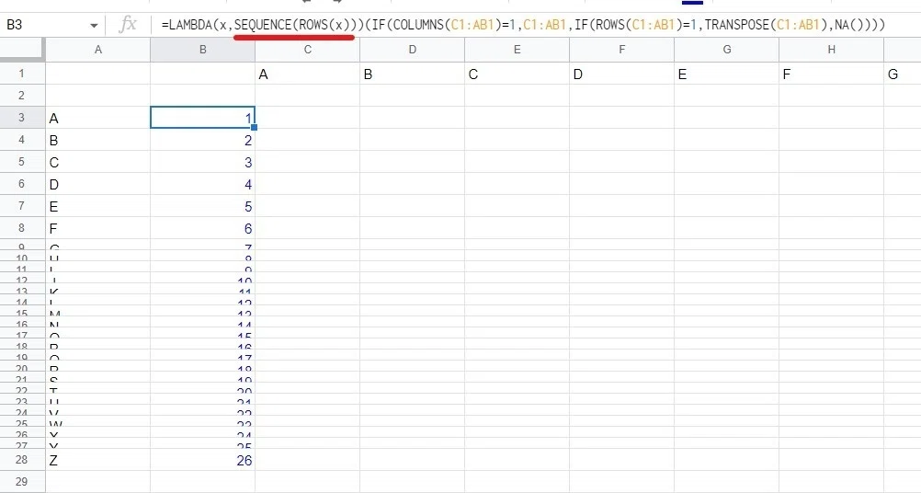Viewport: 921px width, 493px height.
Task: Click cell C1 containing A
Action: 307,74
